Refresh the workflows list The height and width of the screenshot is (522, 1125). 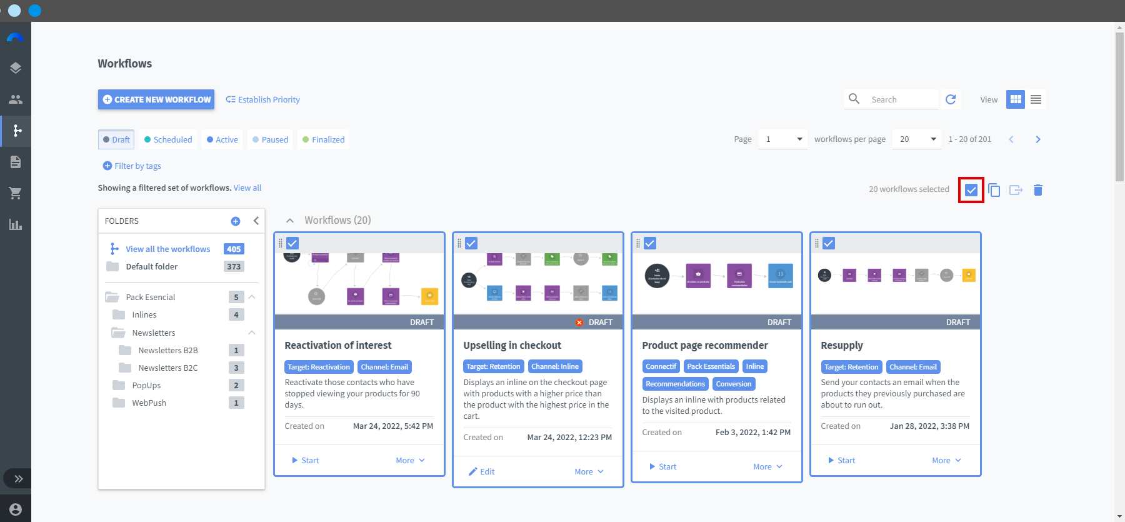coord(951,99)
